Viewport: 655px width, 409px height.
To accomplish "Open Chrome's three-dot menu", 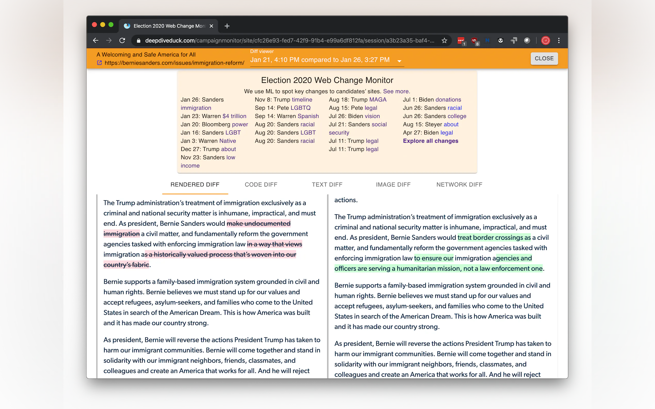I will point(559,41).
